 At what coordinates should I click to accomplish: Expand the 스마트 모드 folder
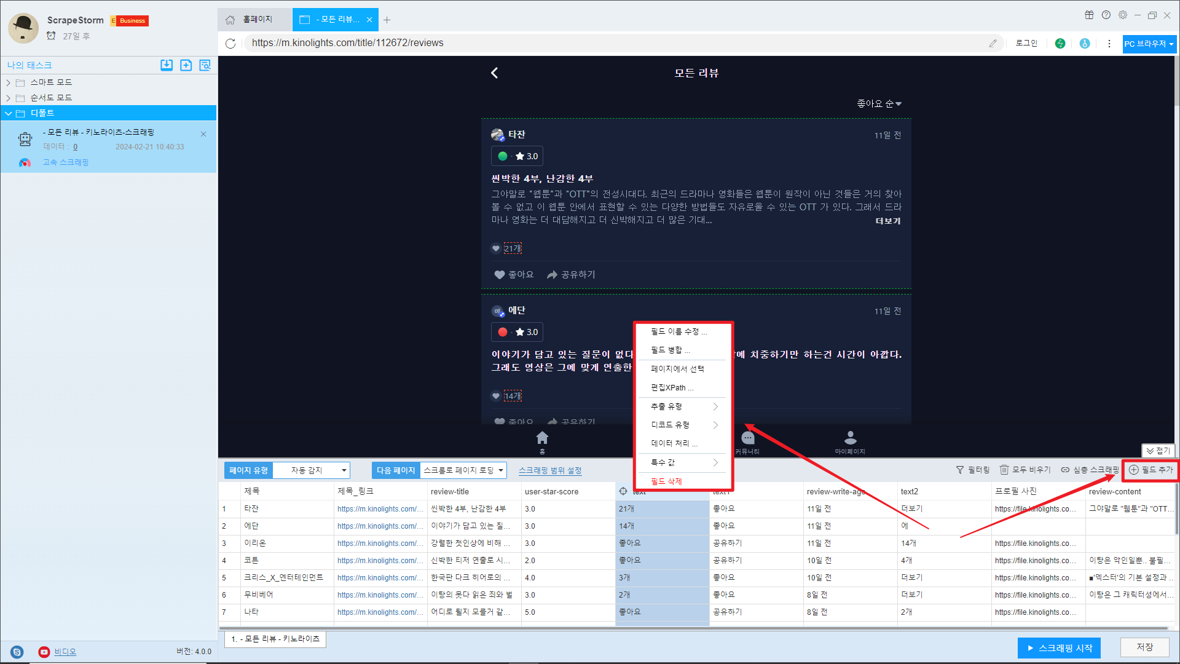pos(9,82)
